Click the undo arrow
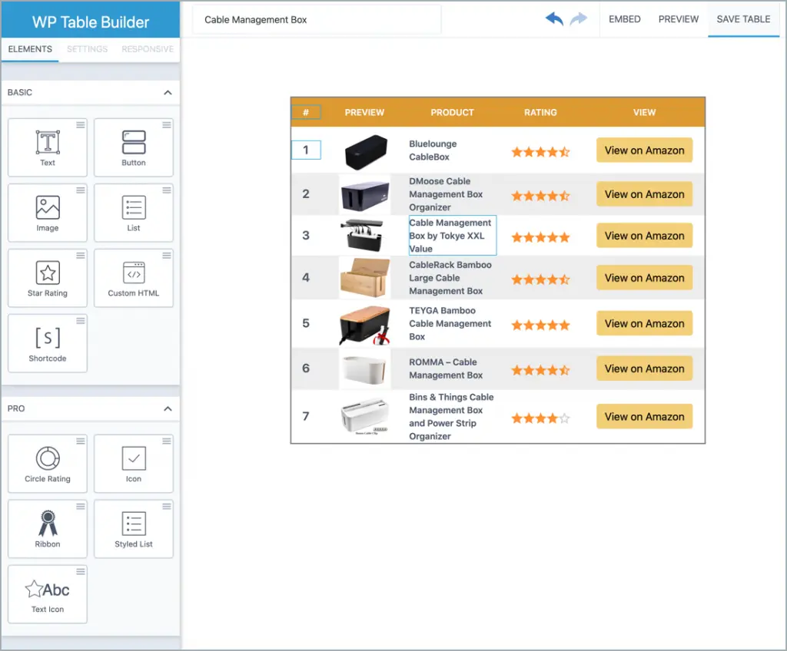The height and width of the screenshot is (651, 787). [554, 19]
